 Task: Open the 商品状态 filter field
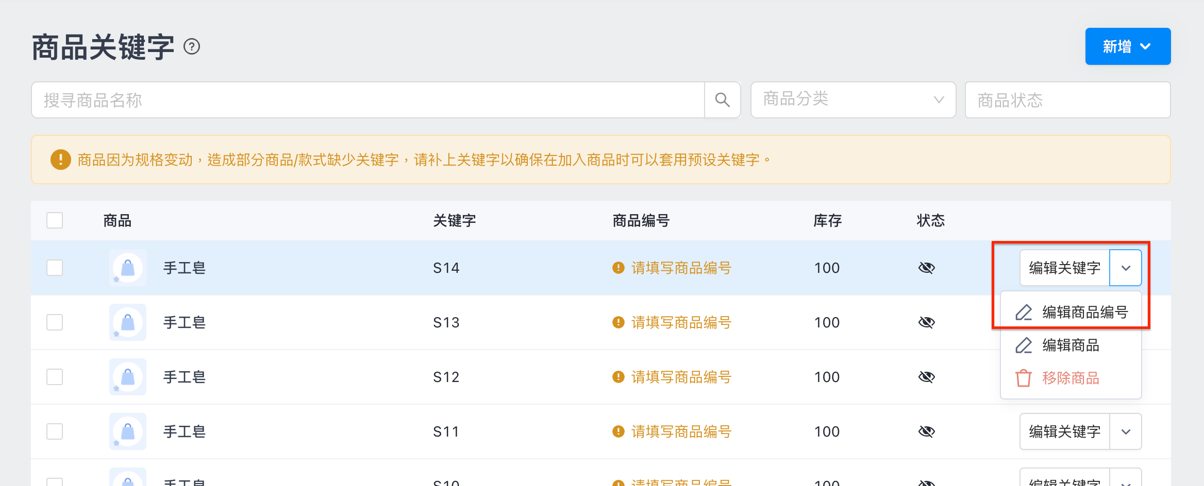coord(1068,100)
